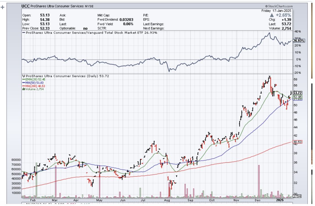Click the gray up-triangle change indicator
The width and height of the screenshot is (315, 206).
pyautogui.click(x=271, y=15)
